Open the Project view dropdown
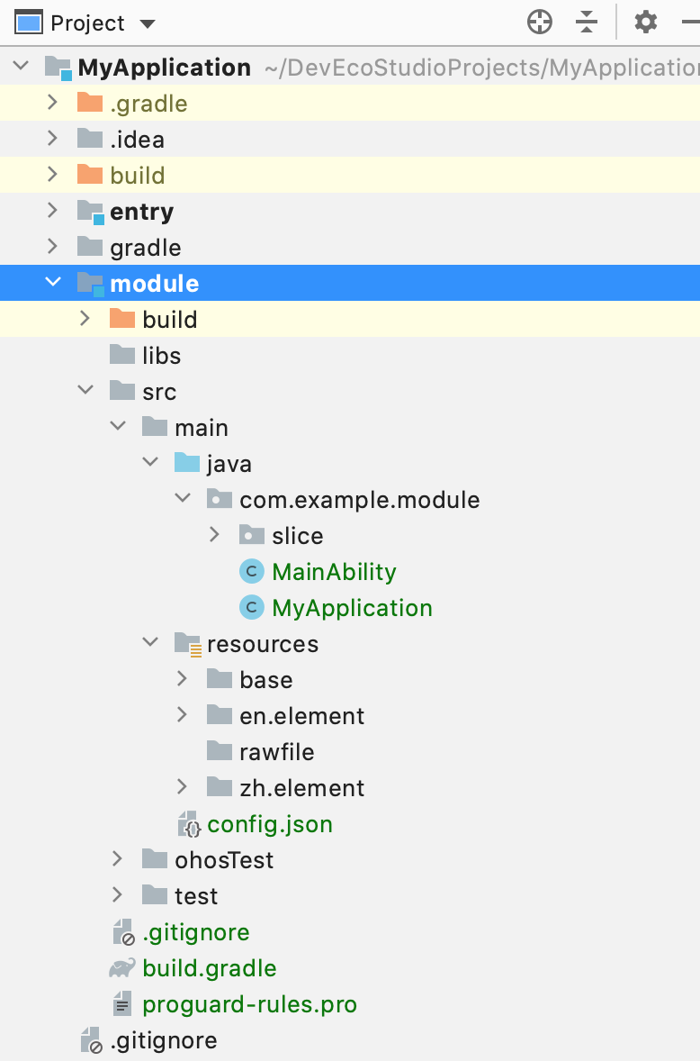The width and height of the screenshot is (700, 1061). pos(148,23)
